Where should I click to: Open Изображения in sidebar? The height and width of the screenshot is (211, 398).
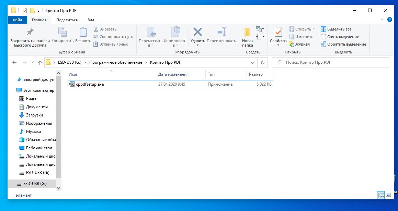click(x=35, y=123)
